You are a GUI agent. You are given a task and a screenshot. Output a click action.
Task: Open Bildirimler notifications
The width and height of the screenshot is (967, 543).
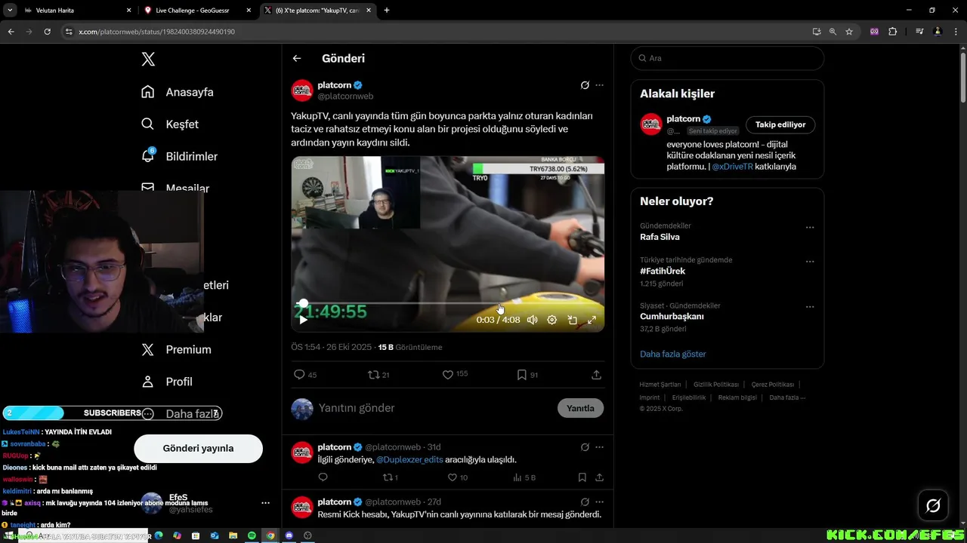click(x=179, y=156)
